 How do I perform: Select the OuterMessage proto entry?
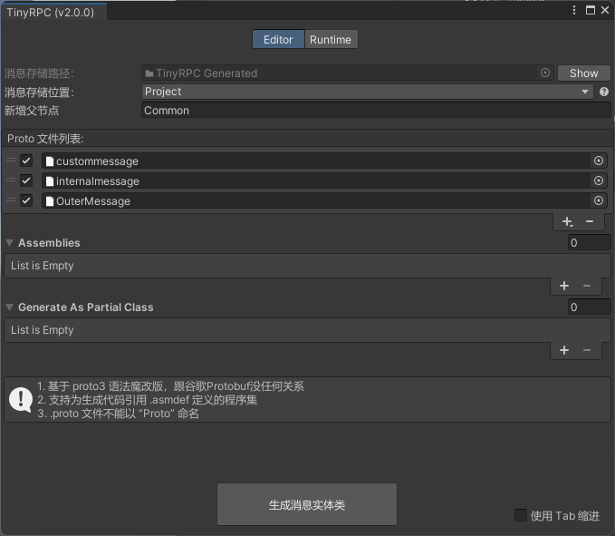point(324,201)
